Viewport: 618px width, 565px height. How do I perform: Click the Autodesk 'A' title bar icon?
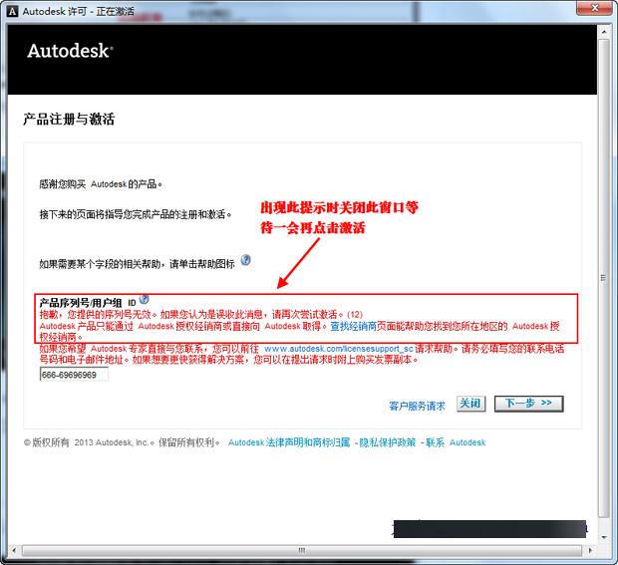13,11
